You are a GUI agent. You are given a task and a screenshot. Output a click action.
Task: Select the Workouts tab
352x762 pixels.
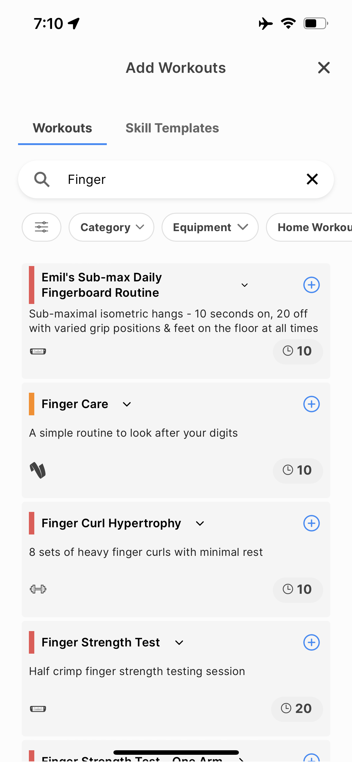coord(62,128)
